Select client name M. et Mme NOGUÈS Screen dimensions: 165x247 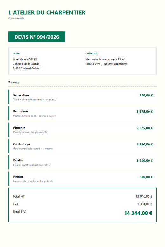click(x=25, y=59)
